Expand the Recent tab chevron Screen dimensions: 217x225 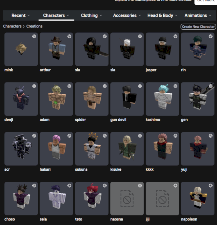click(x=29, y=15)
